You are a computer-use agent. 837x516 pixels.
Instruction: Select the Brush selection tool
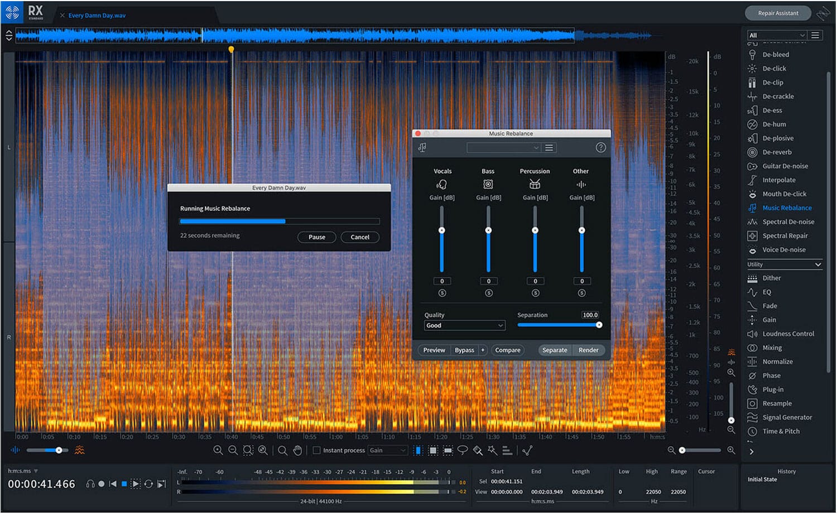[x=478, y=450]
